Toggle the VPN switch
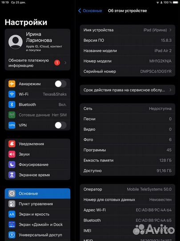This screenshot has height=241, width=180. point(60,125)
